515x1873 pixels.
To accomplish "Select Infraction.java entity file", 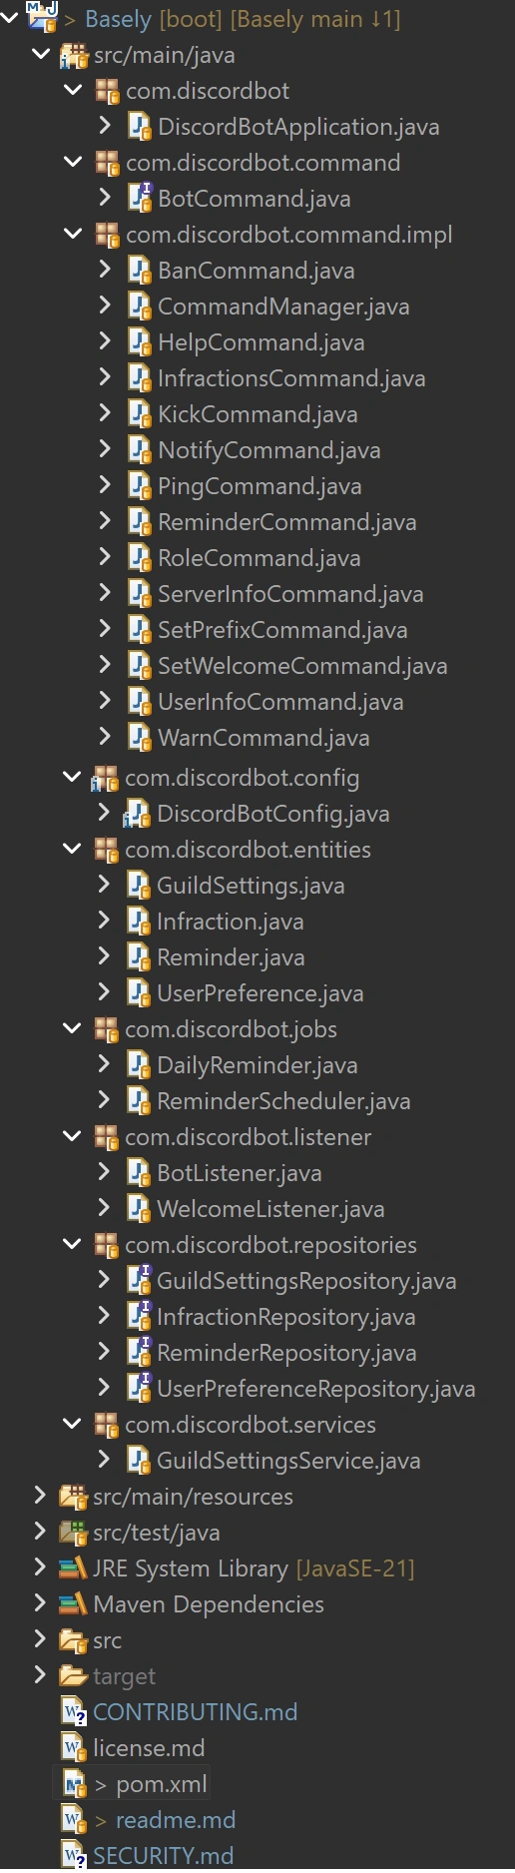I will tap(231, 922).
